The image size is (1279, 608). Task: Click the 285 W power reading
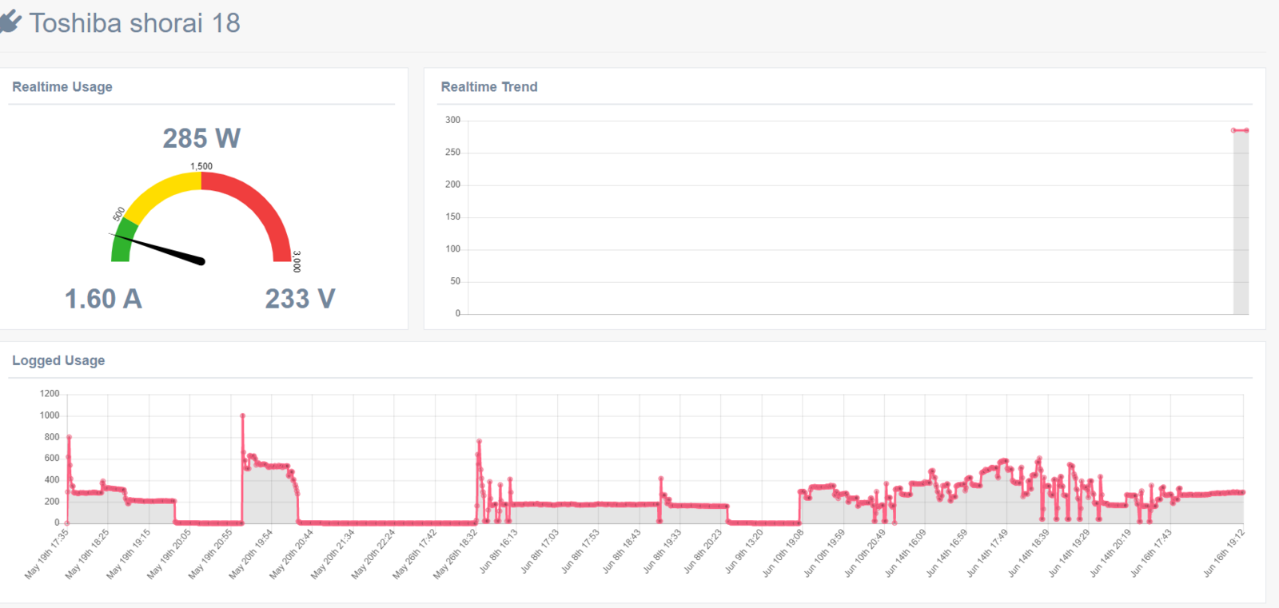tap(201, 138)
